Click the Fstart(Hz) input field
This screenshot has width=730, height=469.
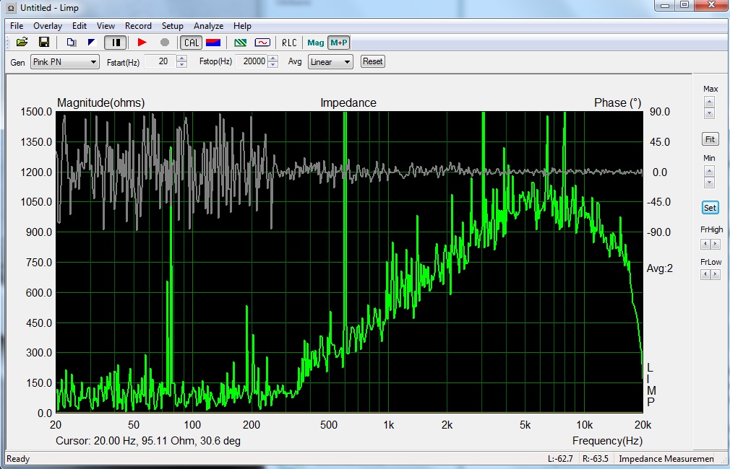pyautogui.click(x=160, y=61)
